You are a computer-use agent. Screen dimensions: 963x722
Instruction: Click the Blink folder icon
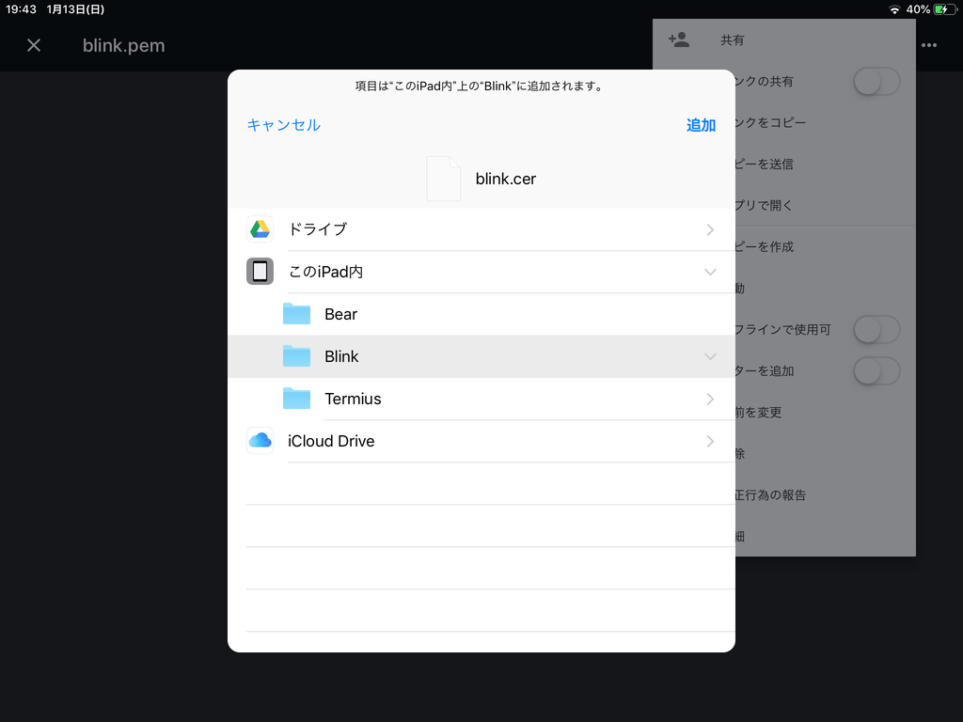[x=296, y=356]
